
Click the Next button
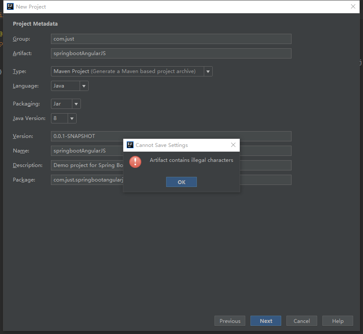(x=265, y=321)
